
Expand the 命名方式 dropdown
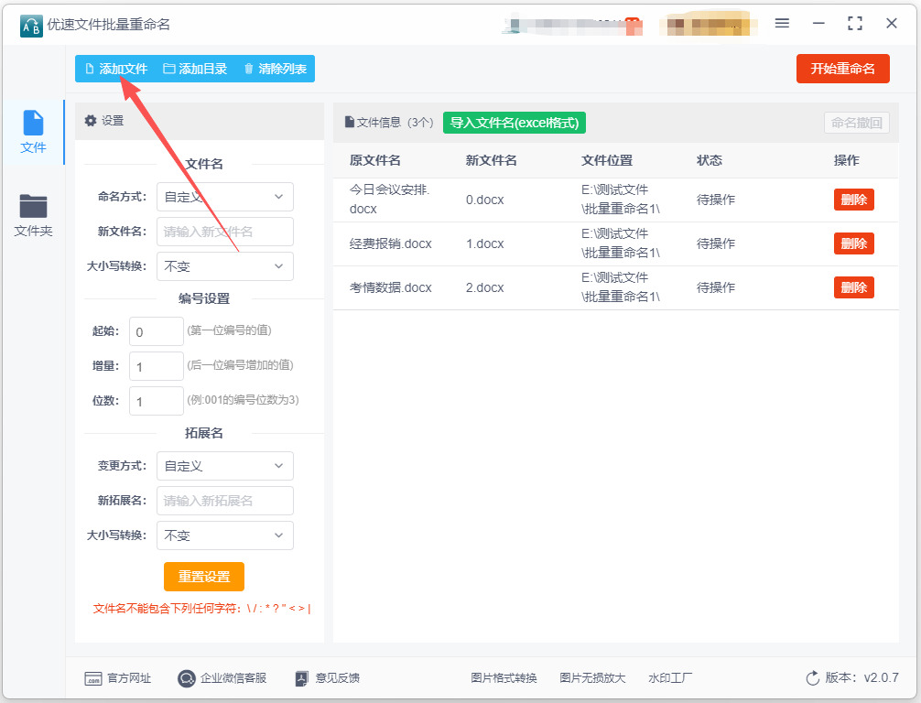point(225,197)
